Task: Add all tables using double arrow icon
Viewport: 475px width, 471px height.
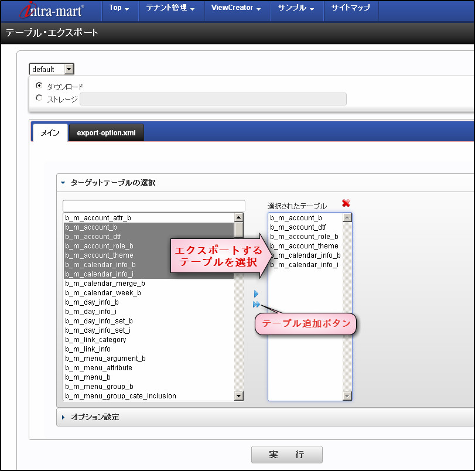Action: 256,304
